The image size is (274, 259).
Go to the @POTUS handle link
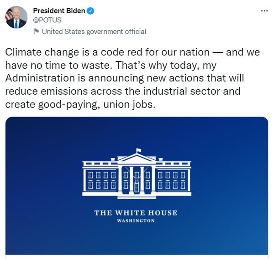(x=47, y=20)
